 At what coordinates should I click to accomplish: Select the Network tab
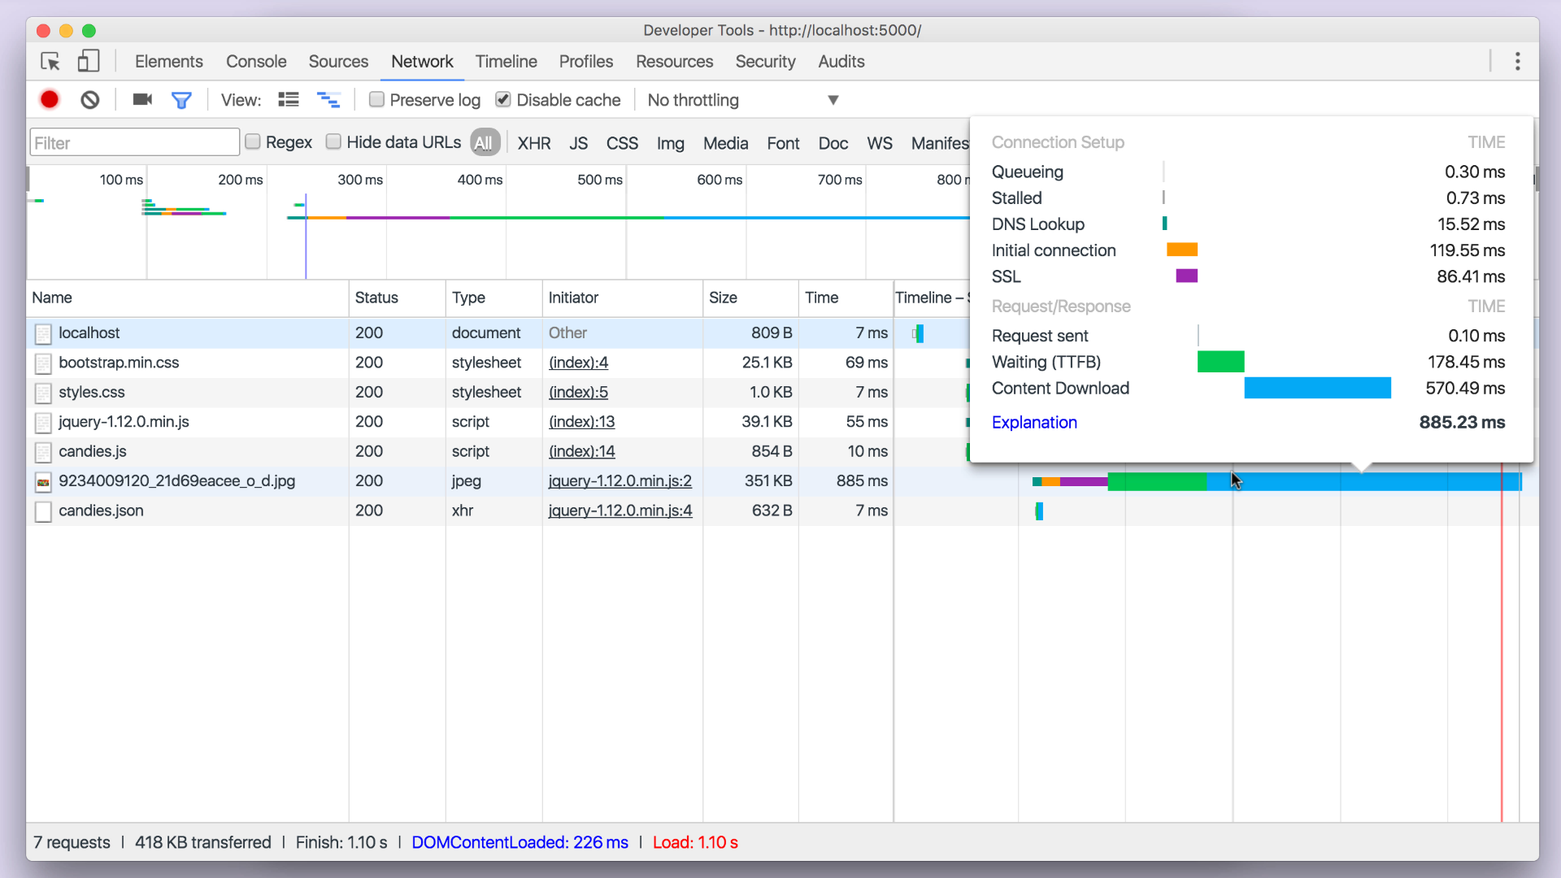click(422, 62)
